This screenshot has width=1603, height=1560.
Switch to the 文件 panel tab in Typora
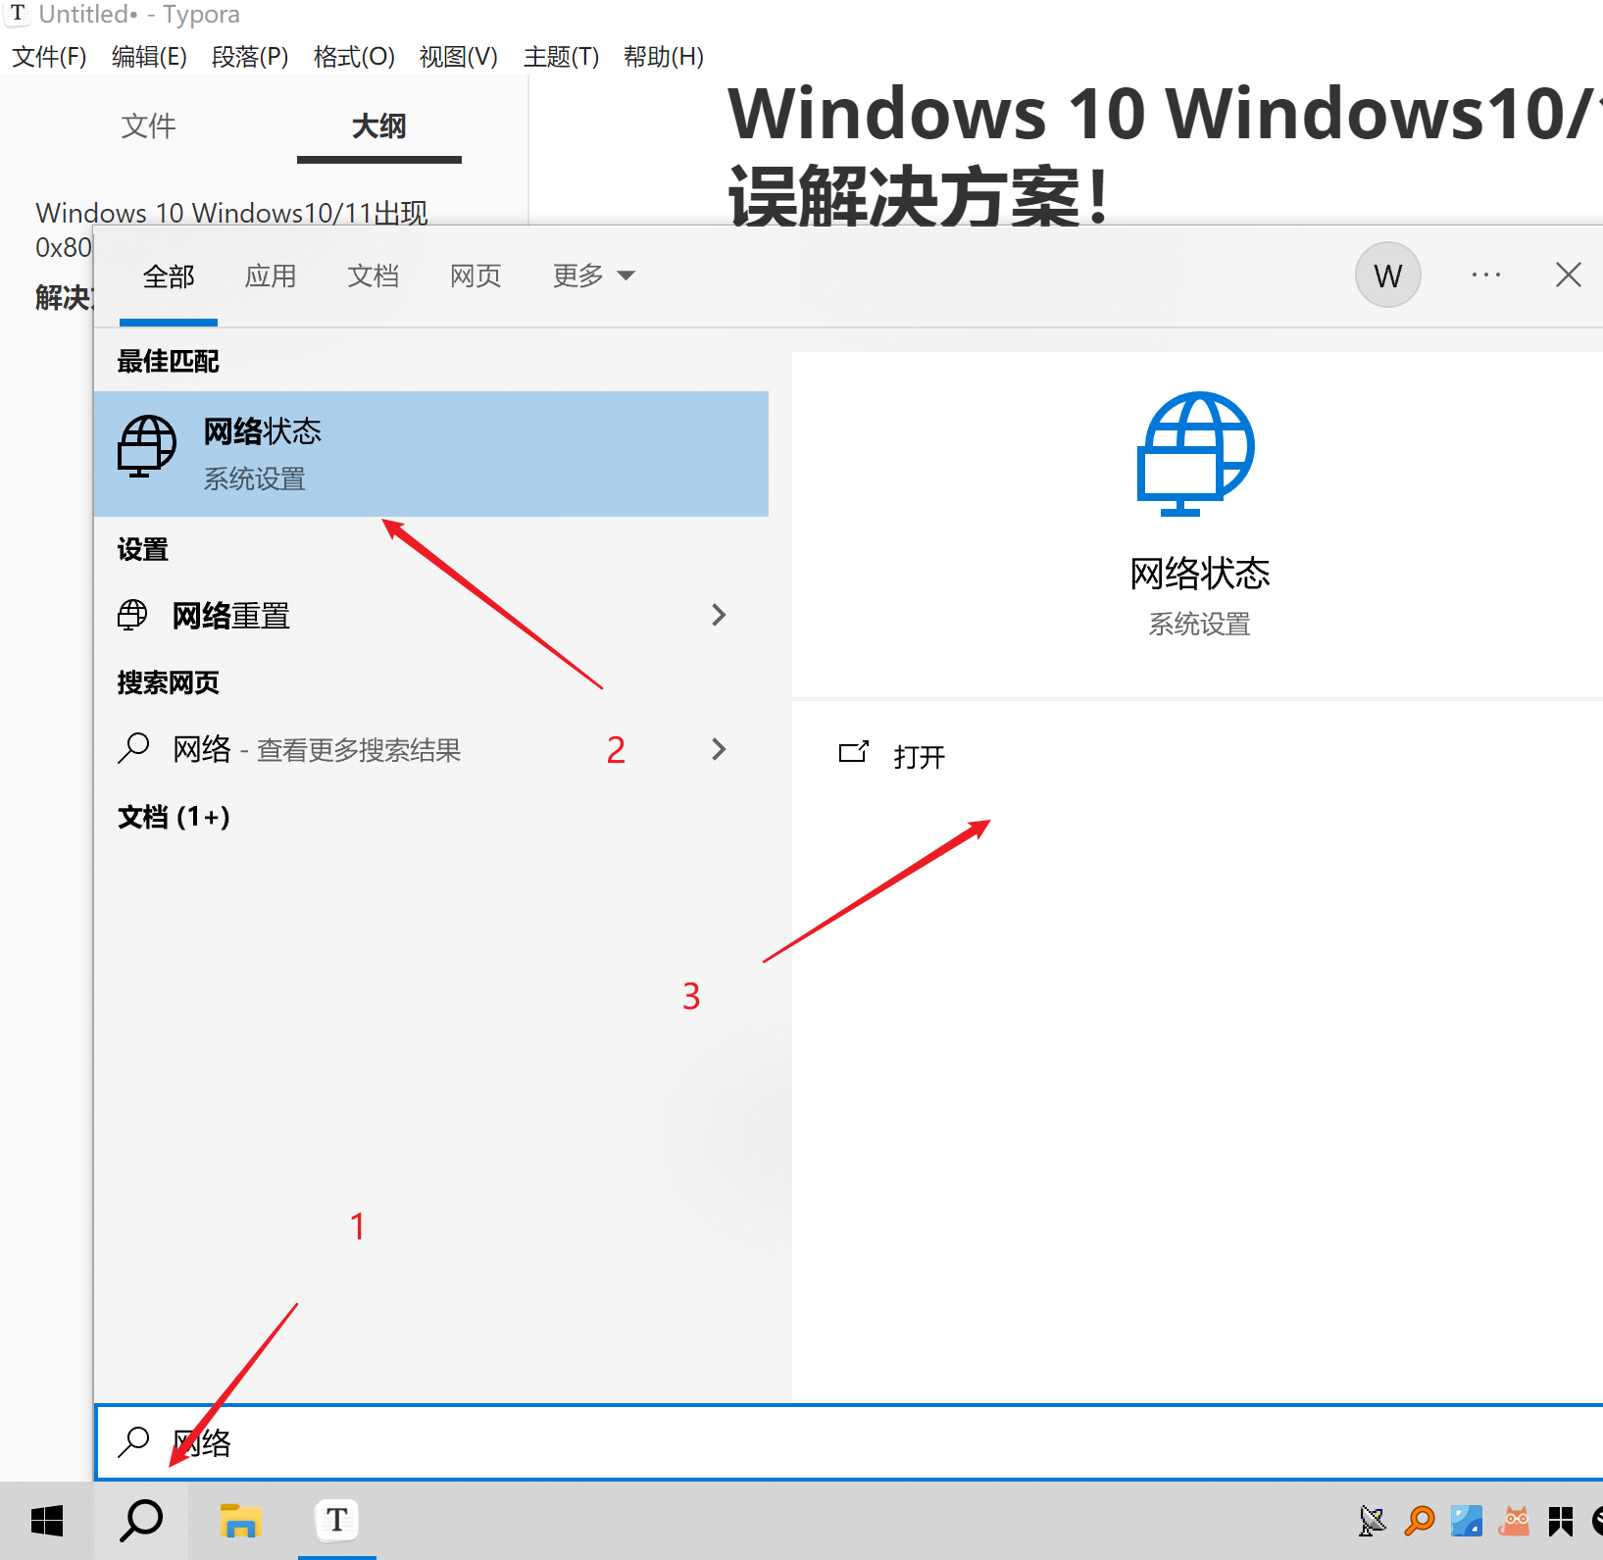[148, 126]
